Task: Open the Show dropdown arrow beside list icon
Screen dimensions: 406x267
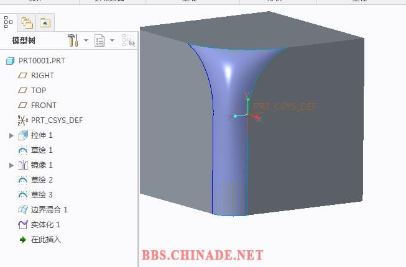Action: (112, 40)
